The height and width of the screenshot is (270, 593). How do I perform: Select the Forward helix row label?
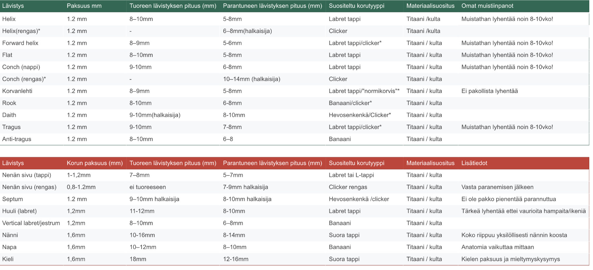tap(20, 43)
